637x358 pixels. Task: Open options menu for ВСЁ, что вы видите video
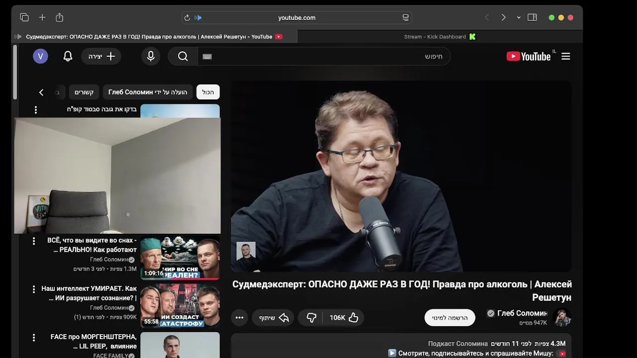[34, 241]
